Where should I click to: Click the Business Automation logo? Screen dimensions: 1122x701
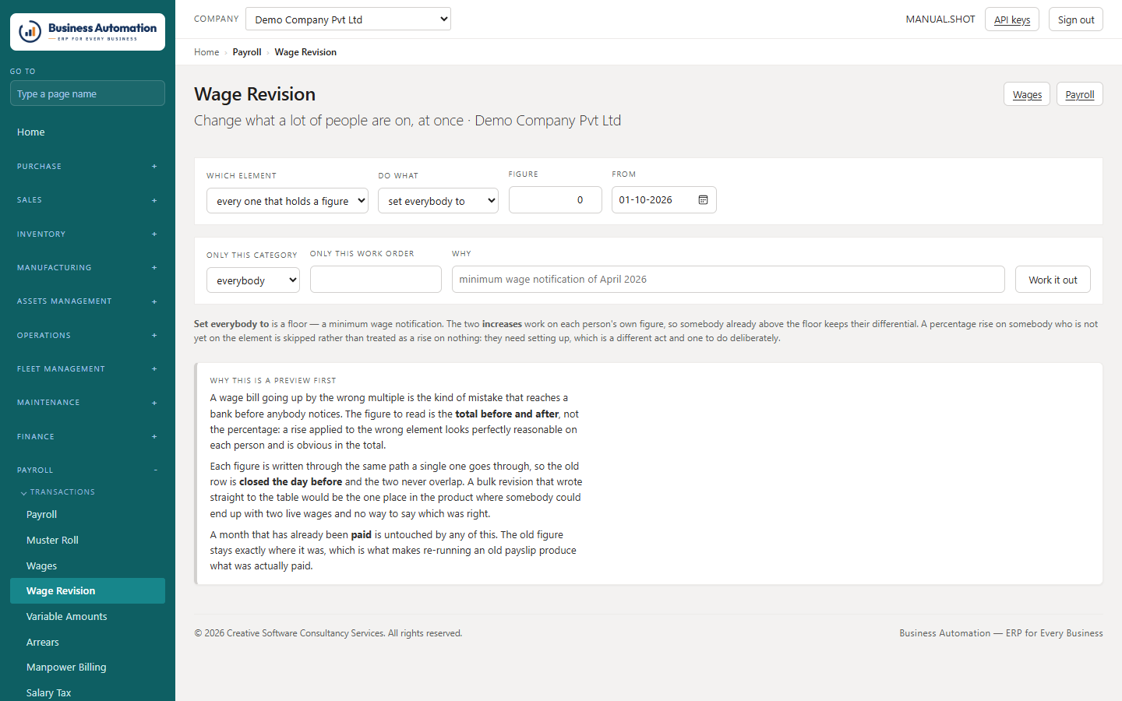tap(87, 32)
